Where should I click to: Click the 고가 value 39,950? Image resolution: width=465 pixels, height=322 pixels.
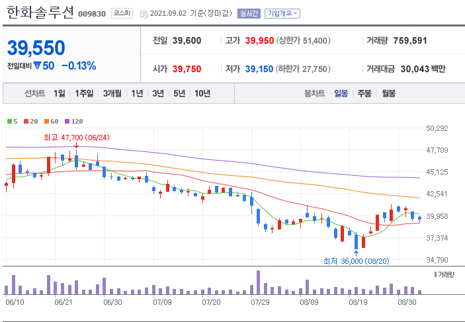[259, 40]
